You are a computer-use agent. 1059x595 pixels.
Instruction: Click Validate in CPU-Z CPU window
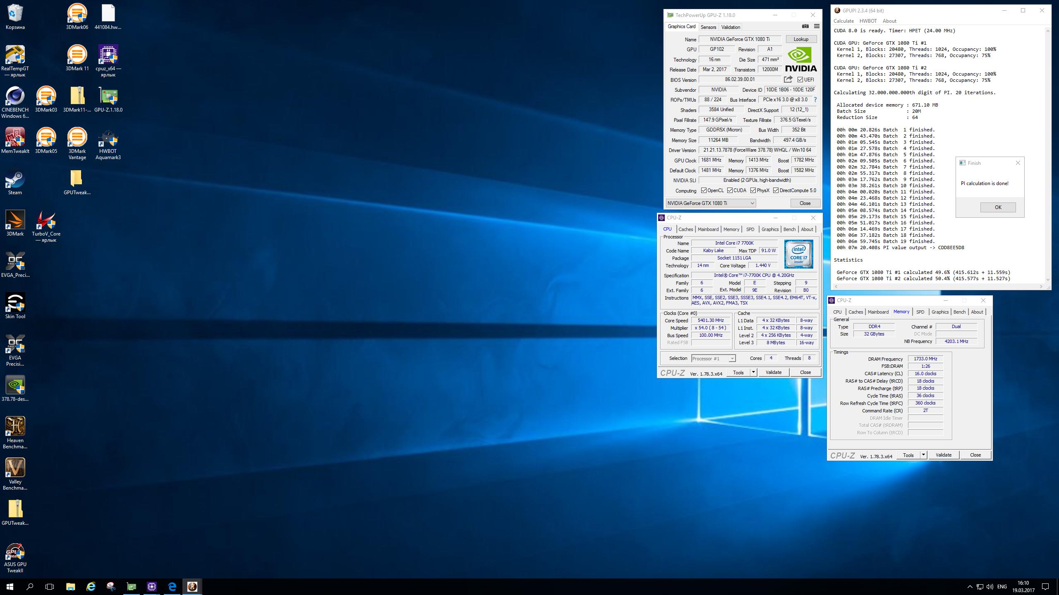coord(774,372)
